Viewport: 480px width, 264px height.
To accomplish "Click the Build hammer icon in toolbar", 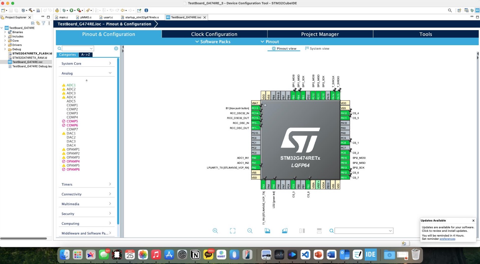I will [30, 10].
